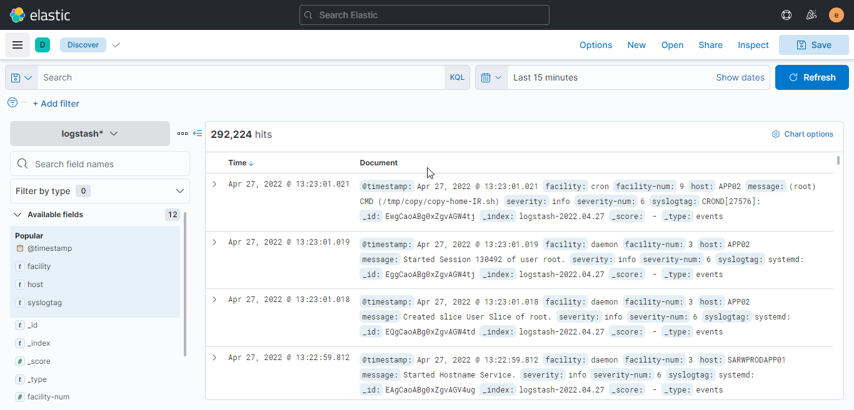Expand the logstash* index pattern dropdown

click(90, 134)
